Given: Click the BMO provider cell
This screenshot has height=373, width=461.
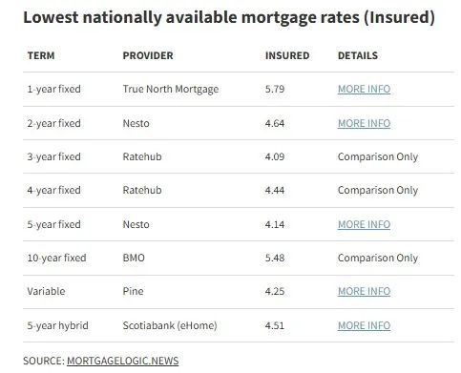Looking at the screenshot, I should (134, 258).
